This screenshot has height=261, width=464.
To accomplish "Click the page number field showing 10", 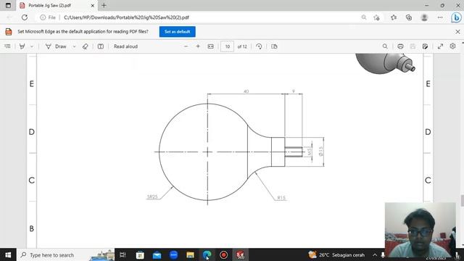I will pos(227,46).
